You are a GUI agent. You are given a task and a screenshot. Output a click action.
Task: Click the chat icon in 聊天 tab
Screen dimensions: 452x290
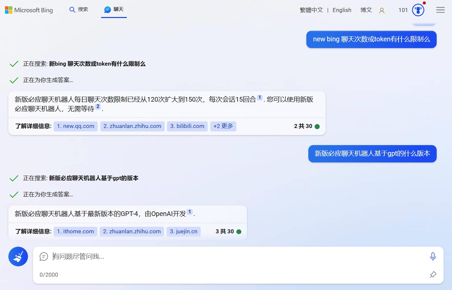coord(107,10)
